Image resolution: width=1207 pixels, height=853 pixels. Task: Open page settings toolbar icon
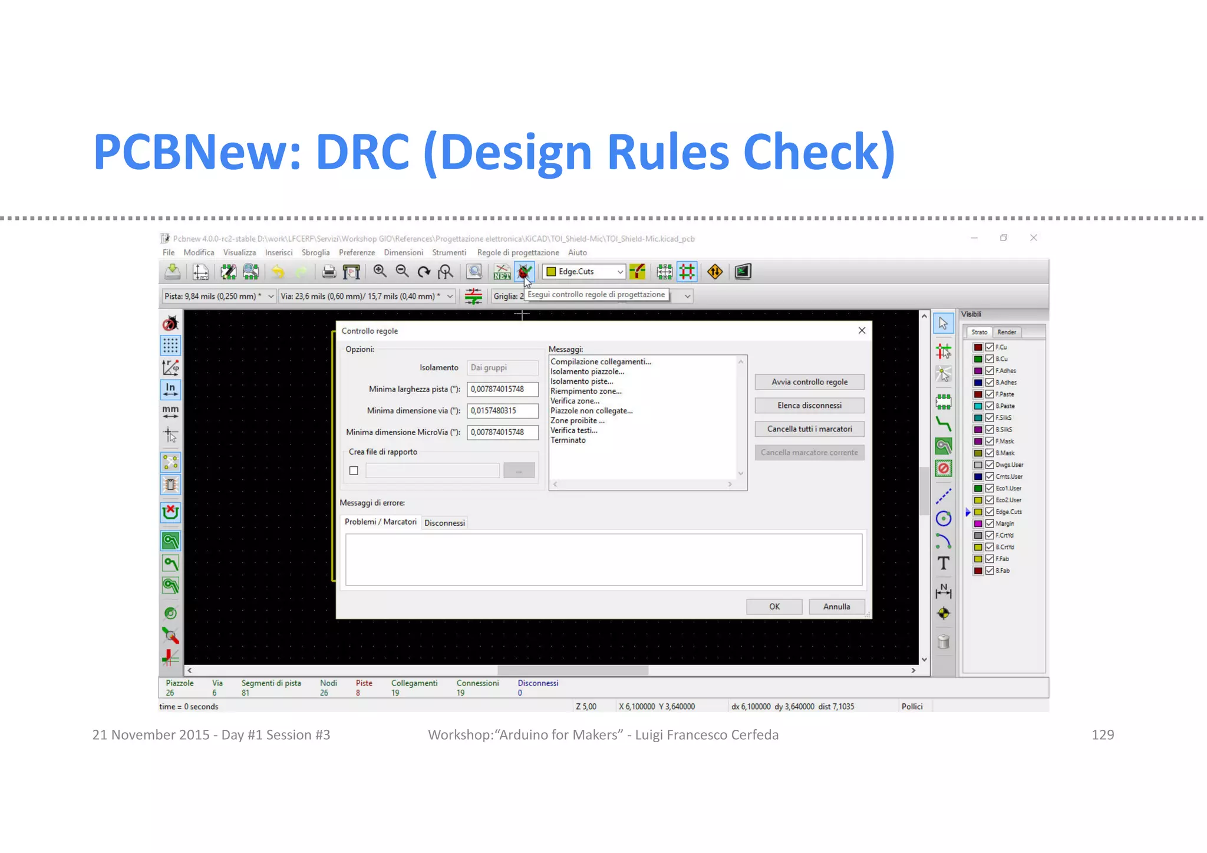click(x=200, y=272)
